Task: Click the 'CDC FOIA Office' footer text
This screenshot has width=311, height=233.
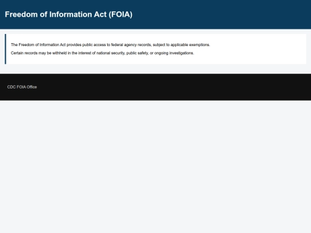Action: click(22, 87)
